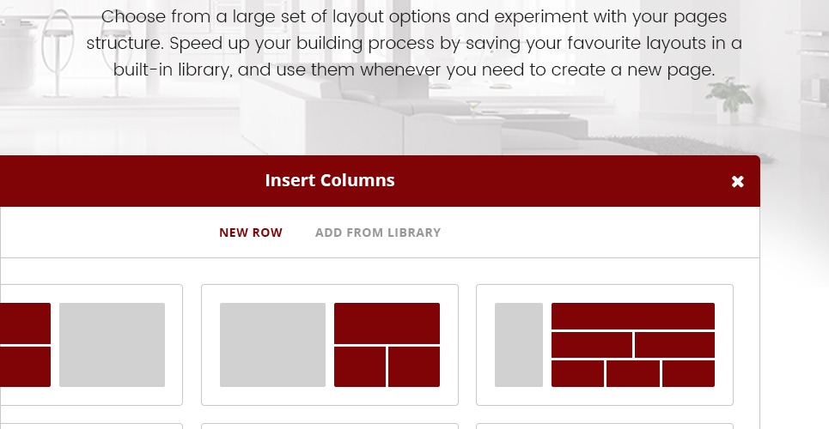Click the bottom-left third block in the right layout

pos(577,374)
